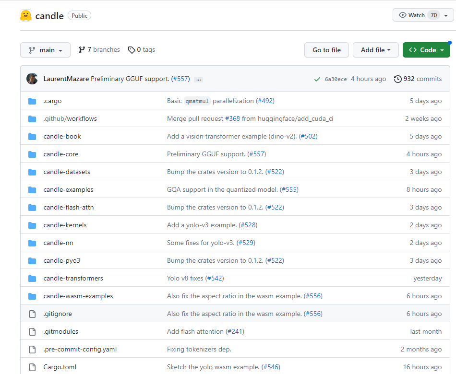The width and height of the screenshot is (456, 374).
Task: Click the .gitmodules file icon
Action: coord(32,332)
